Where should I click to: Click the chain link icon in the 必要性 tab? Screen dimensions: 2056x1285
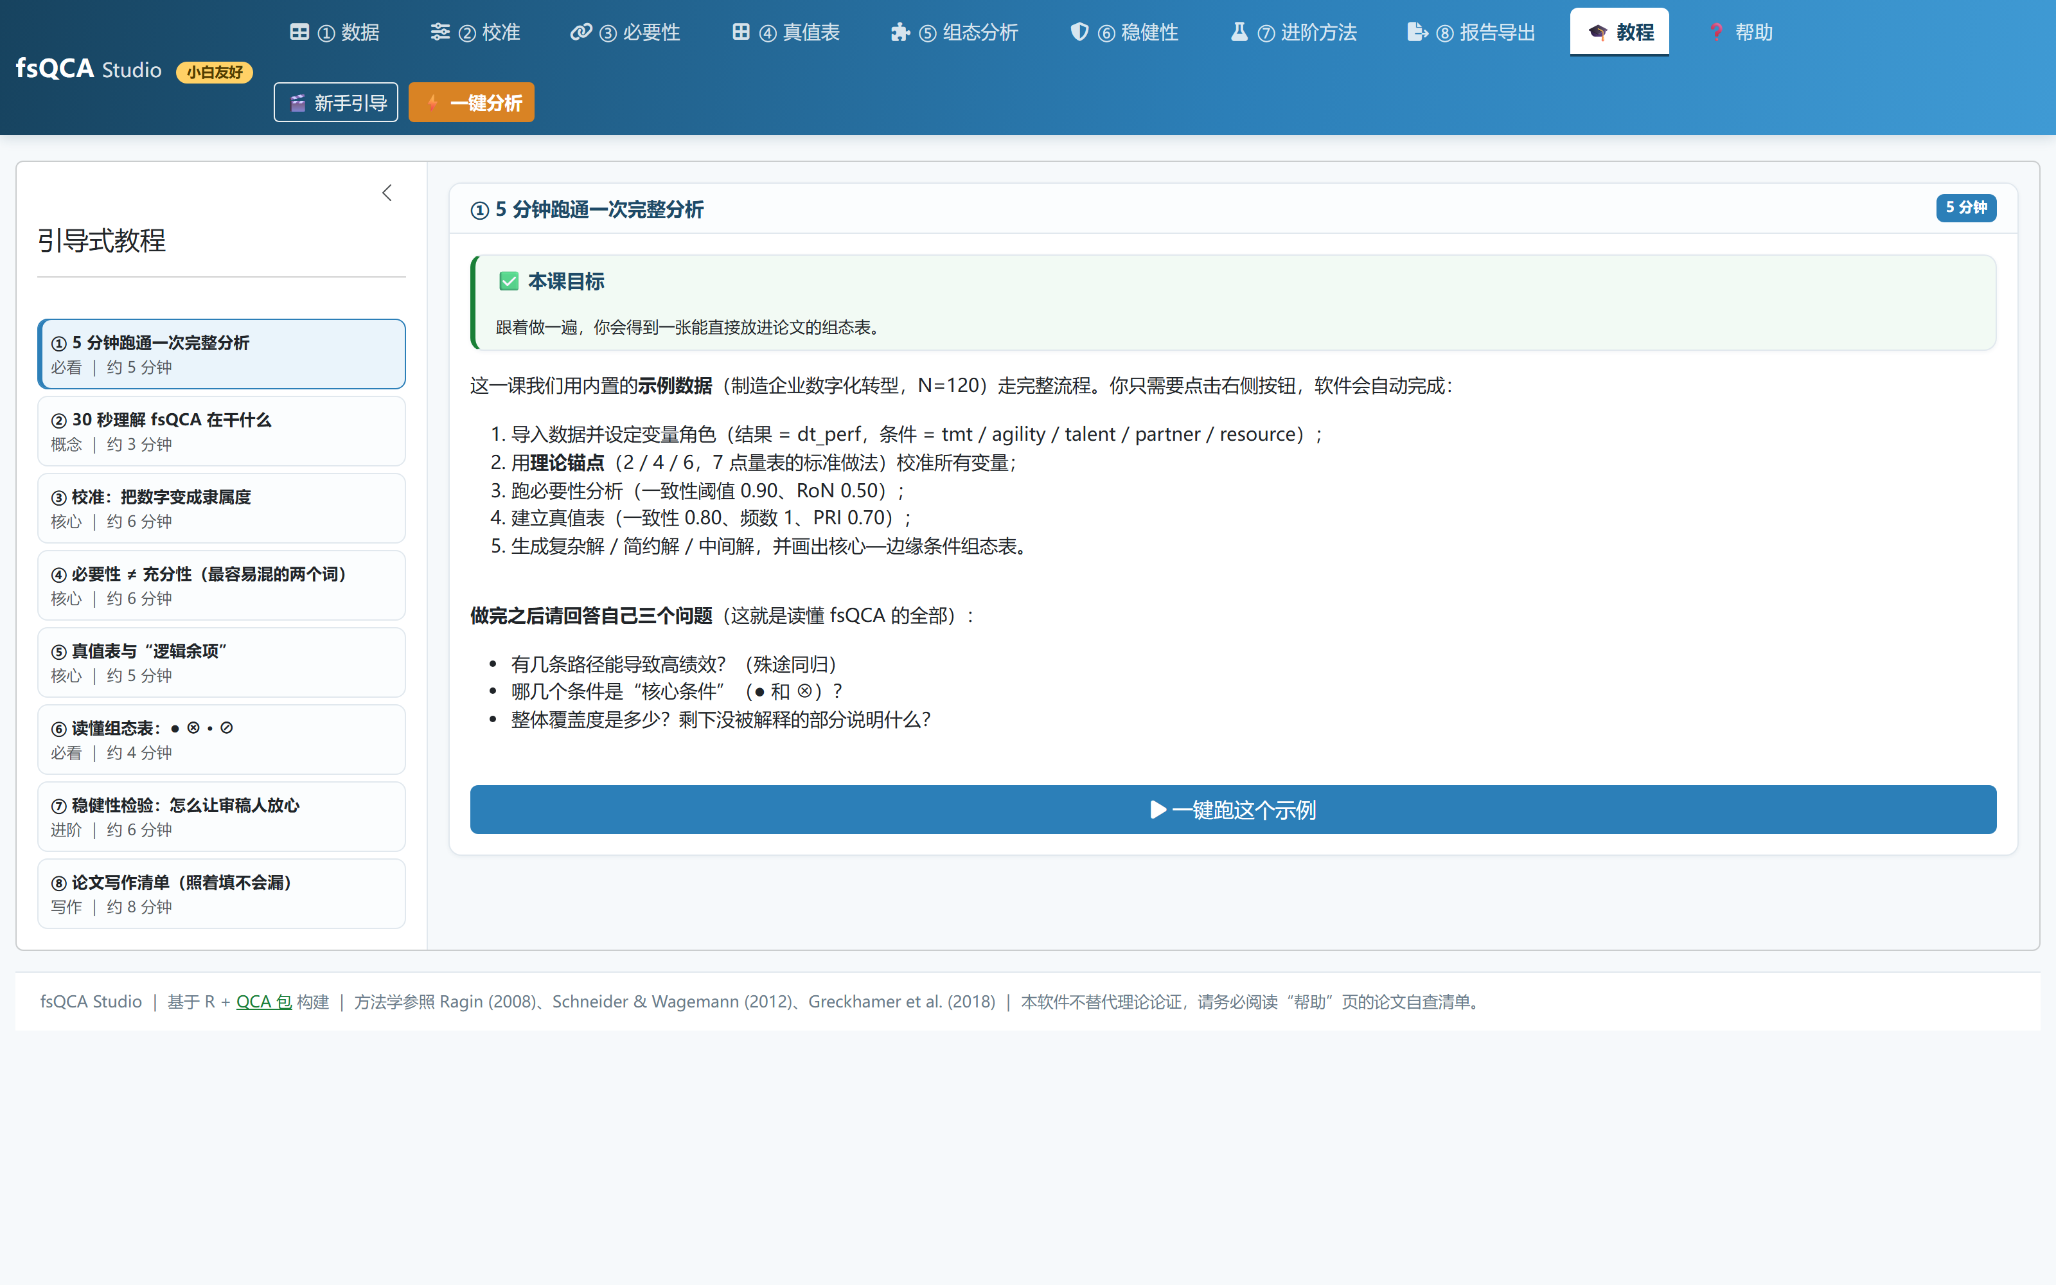(x=581, y=32)
